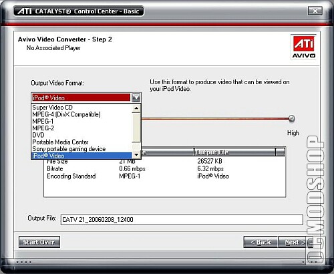
Task: Open the Output Video Format dropdown arrow
Action: coord(136,98)
